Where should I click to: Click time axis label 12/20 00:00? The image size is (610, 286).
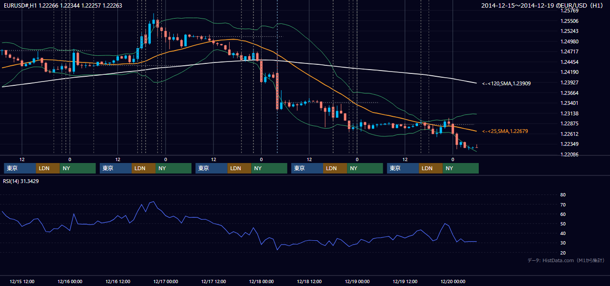click(453, 281)
